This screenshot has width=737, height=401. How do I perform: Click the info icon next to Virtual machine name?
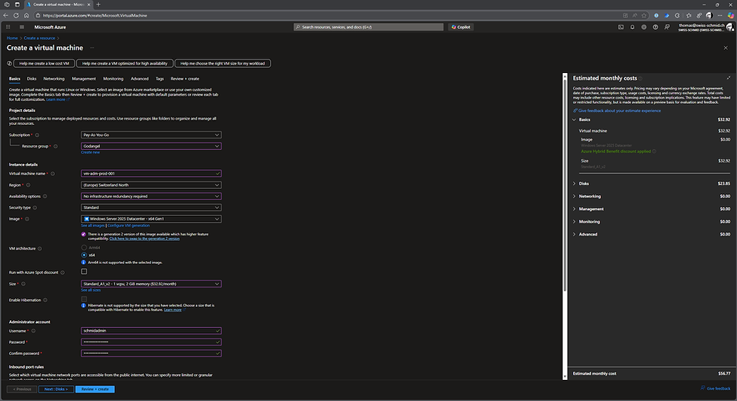click(53, 174)
